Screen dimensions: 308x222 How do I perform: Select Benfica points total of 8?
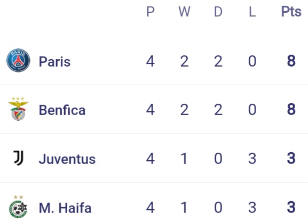click(x=291, y=109)
